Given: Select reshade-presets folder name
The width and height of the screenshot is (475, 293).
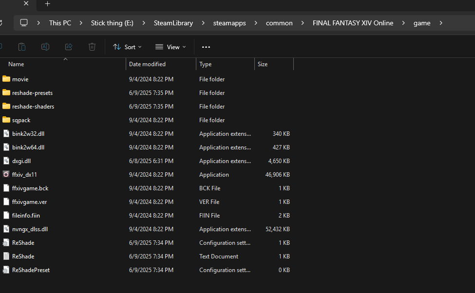Looking at the screenshot, I should coord(33,93).
